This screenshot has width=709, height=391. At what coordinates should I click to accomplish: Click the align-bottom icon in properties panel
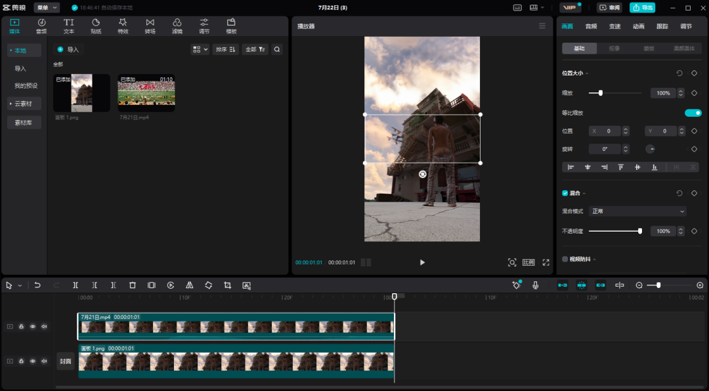point(655,167)
